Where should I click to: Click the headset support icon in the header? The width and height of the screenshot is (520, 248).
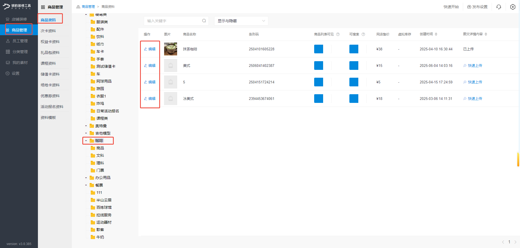point(499,7)
